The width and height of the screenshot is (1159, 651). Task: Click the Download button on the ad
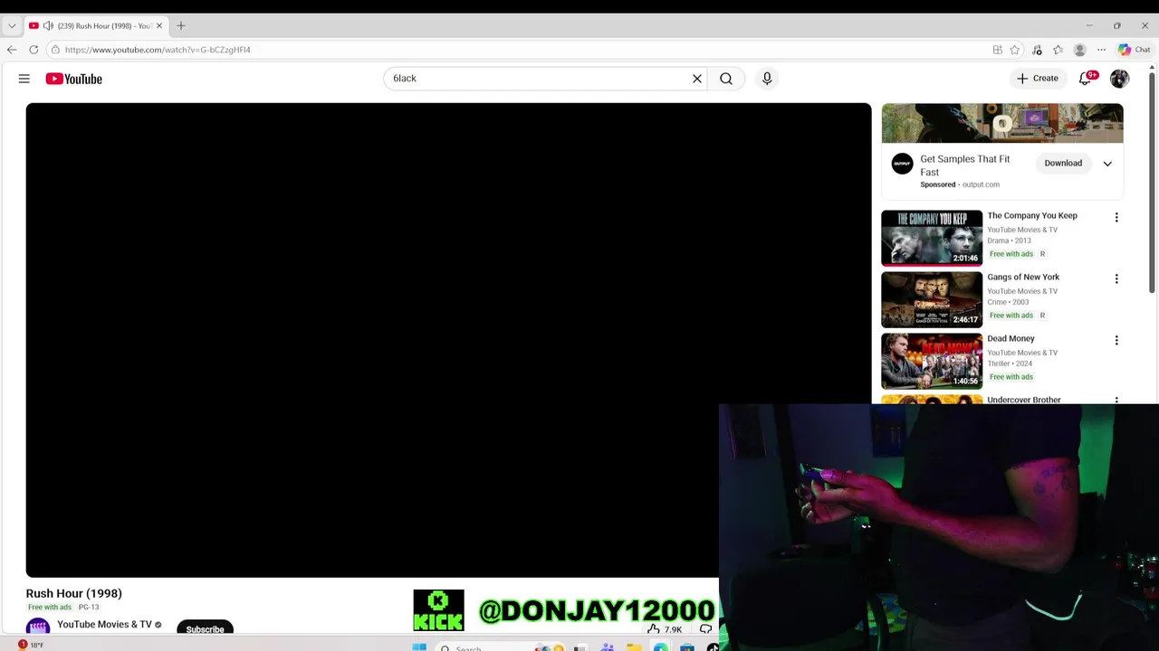(1063, 164)
